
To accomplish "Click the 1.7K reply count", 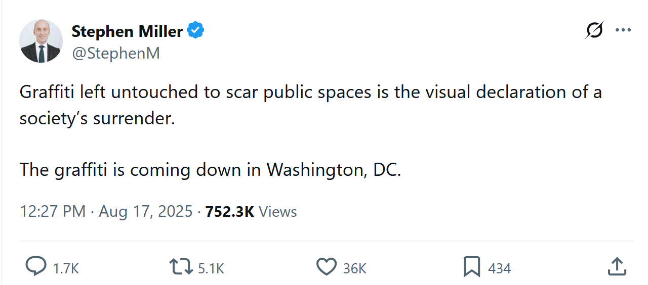I will click(x=66, y=268).
